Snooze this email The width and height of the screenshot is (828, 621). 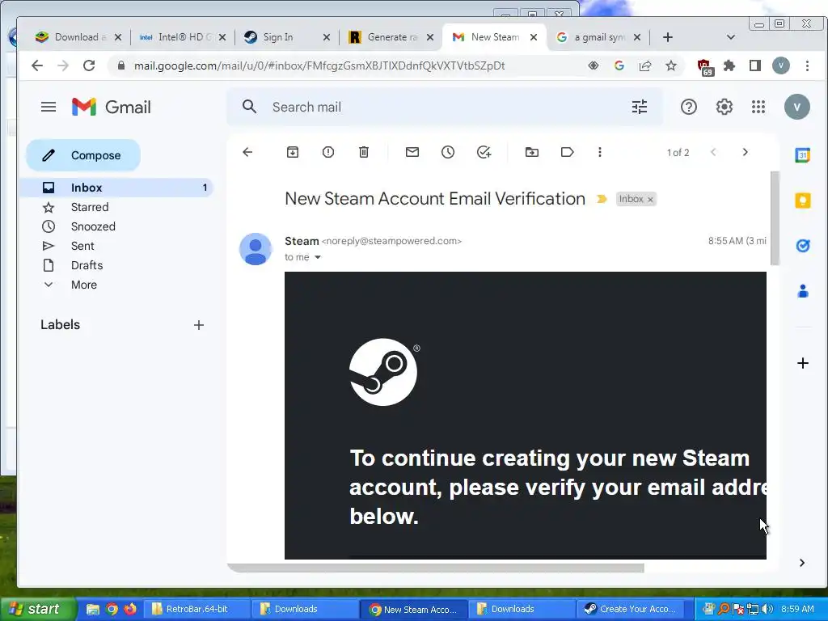coord(448,153)
